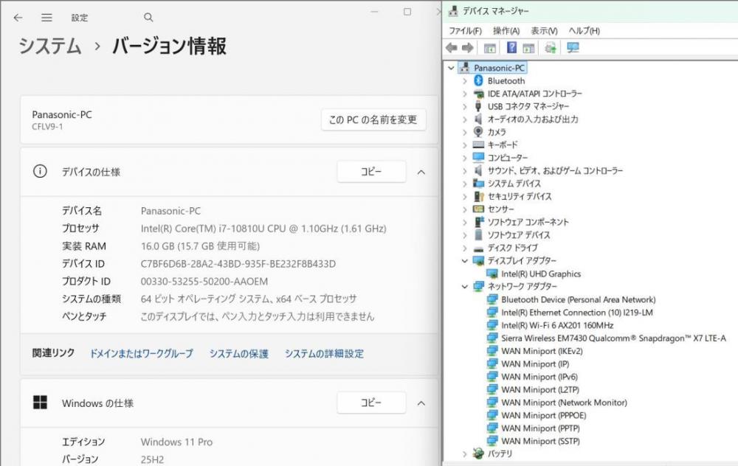Open the Settings hamburger navigation menu
This screenshot has width=738, height=466.
[46, 18]
